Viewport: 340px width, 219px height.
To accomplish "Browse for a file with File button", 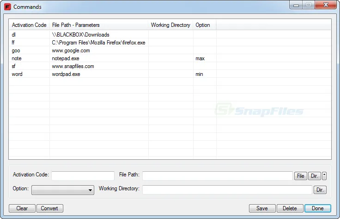I will pos(300,176).
